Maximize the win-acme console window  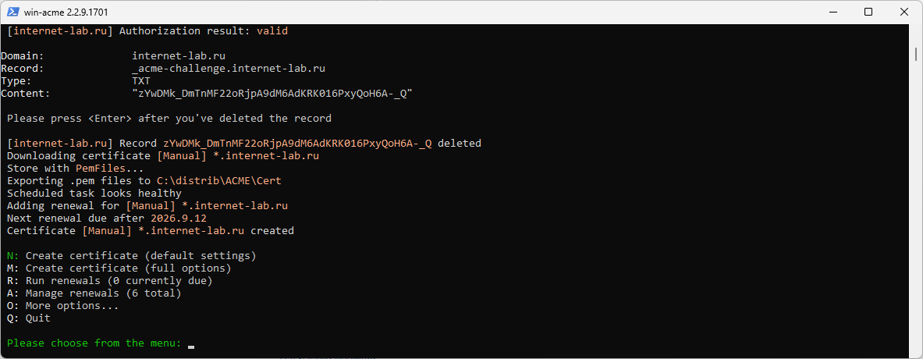coord(868,12)
